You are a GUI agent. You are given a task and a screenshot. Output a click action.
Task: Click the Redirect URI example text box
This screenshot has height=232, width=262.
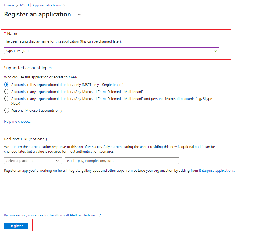[x=122, y=161]
